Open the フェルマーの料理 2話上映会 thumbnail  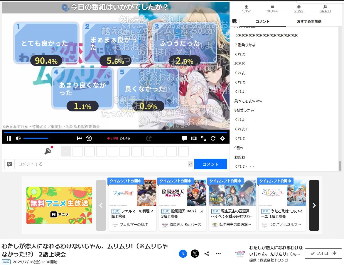(132, 193)
